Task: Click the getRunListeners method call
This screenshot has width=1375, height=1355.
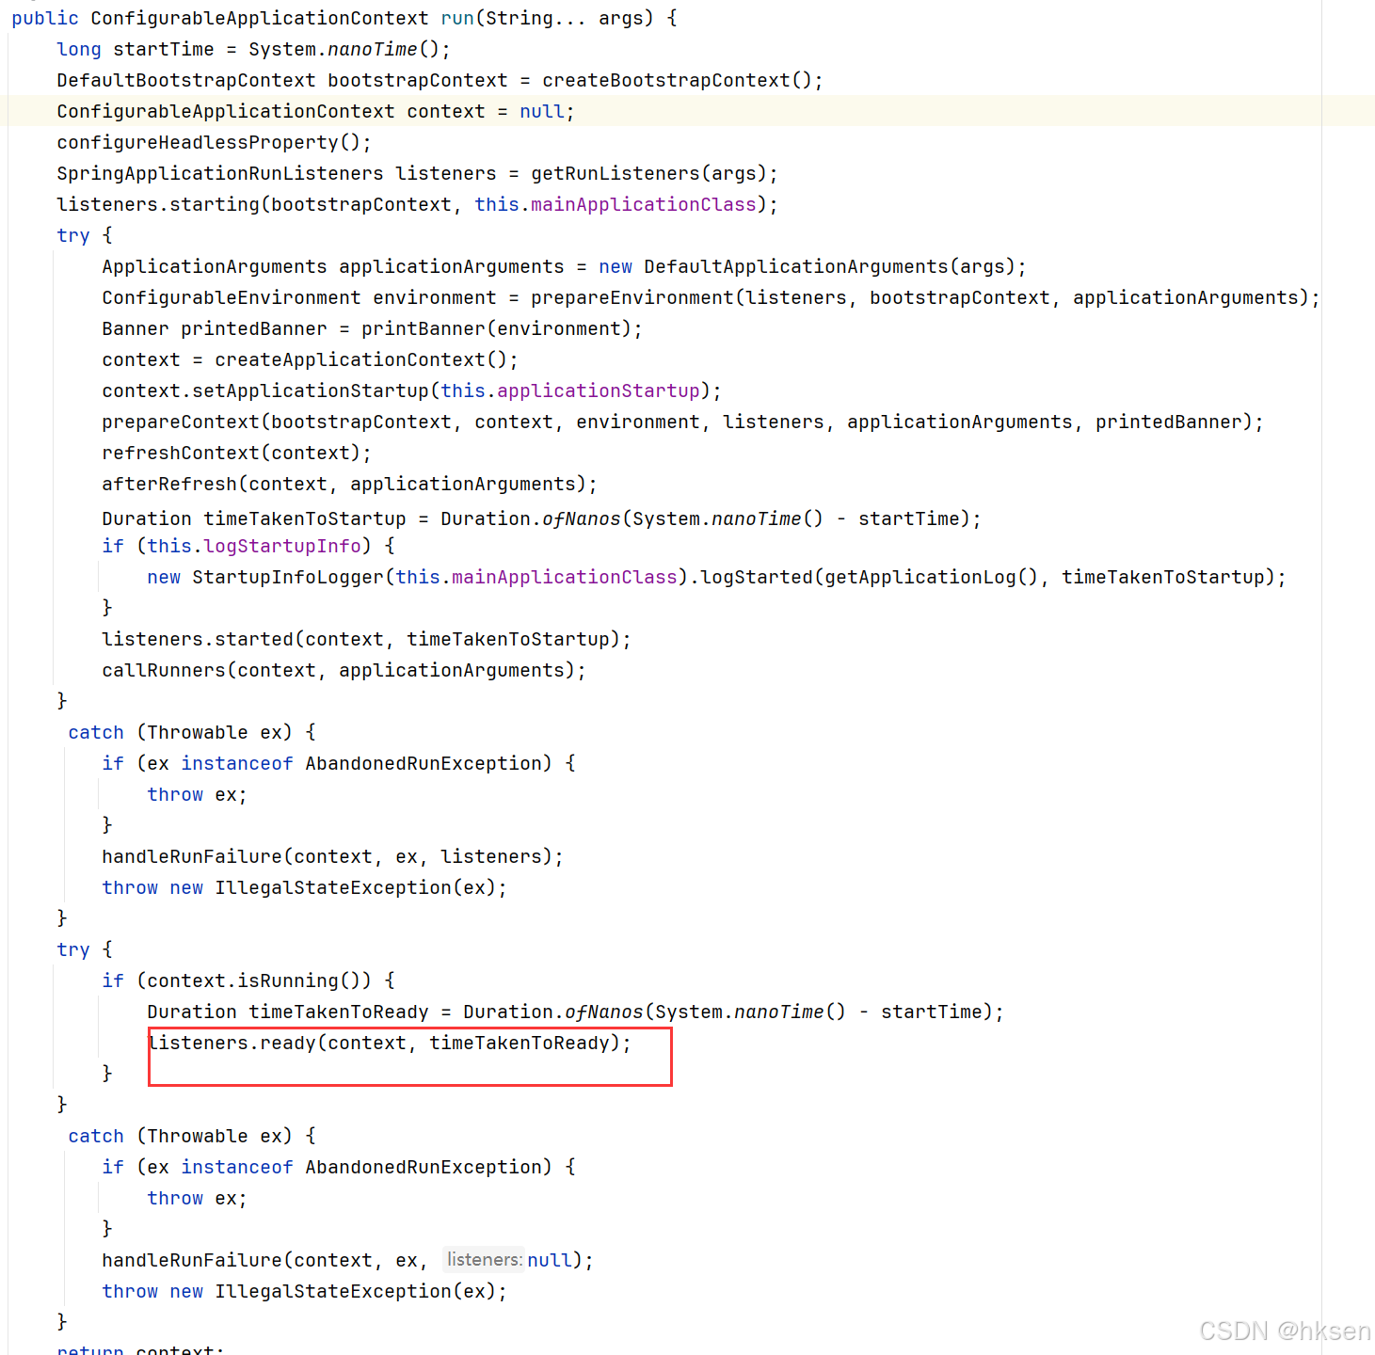Action: [x=621, y=173]
